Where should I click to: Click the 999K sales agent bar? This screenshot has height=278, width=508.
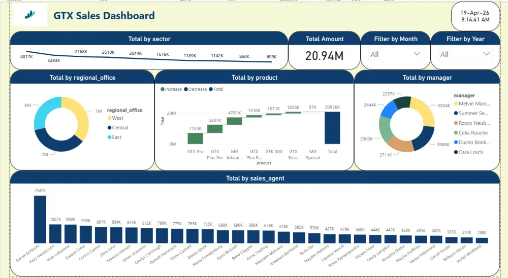click(x=71, y=234)
